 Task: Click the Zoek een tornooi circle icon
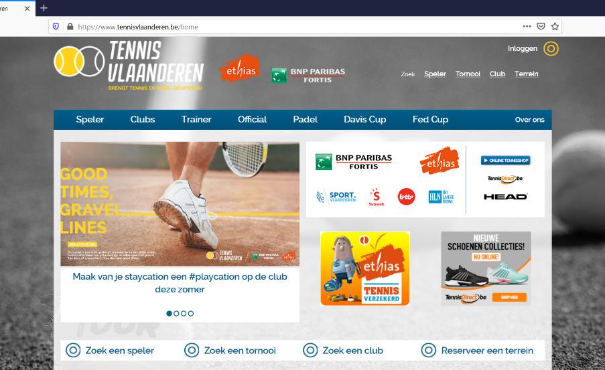192,351
